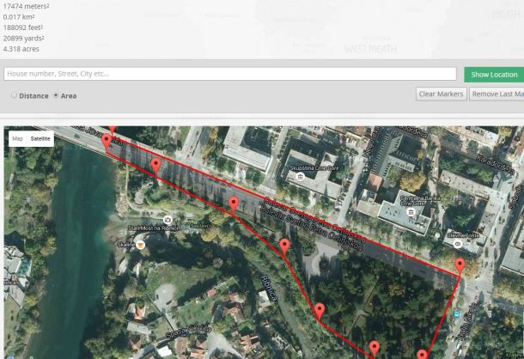Click the second red marker from the bridge
This screenshot has height=359, width=524.
point(155,163)
